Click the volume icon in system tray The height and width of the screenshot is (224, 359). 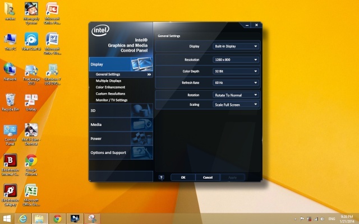[323, 219]
